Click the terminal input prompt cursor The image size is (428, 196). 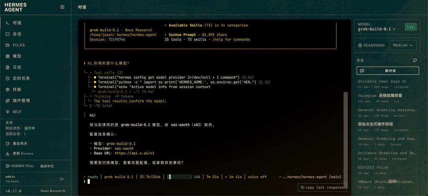click(x=89, y=182)
